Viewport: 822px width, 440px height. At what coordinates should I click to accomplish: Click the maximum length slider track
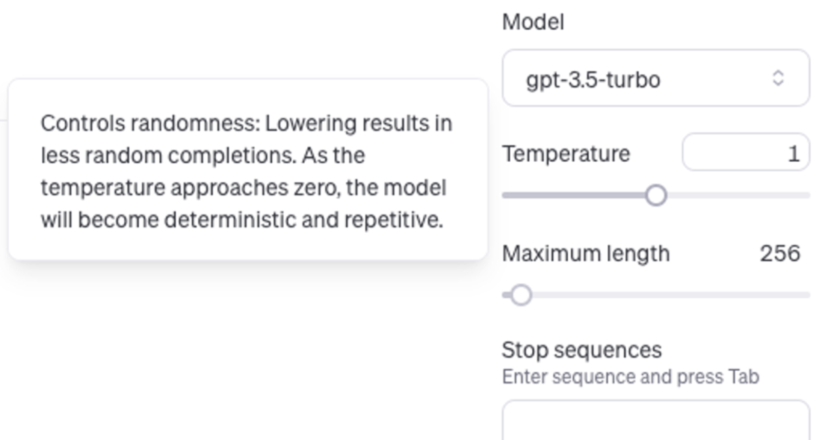[x=668, y=294]
